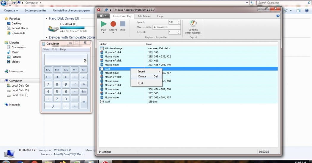Select the Wait 1691 ms row
Image resolution: width=312 pixels, height=163 pixels.
click(188, 101)
